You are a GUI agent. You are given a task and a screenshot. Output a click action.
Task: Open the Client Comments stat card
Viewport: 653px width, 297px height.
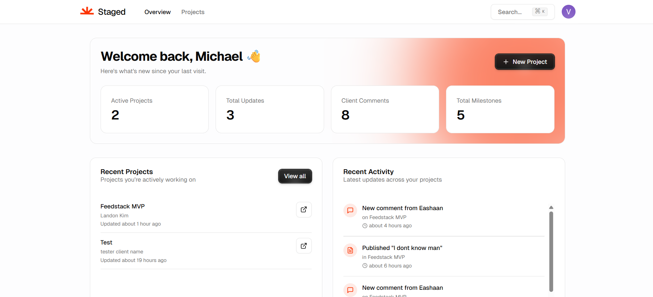coord(385,109)
